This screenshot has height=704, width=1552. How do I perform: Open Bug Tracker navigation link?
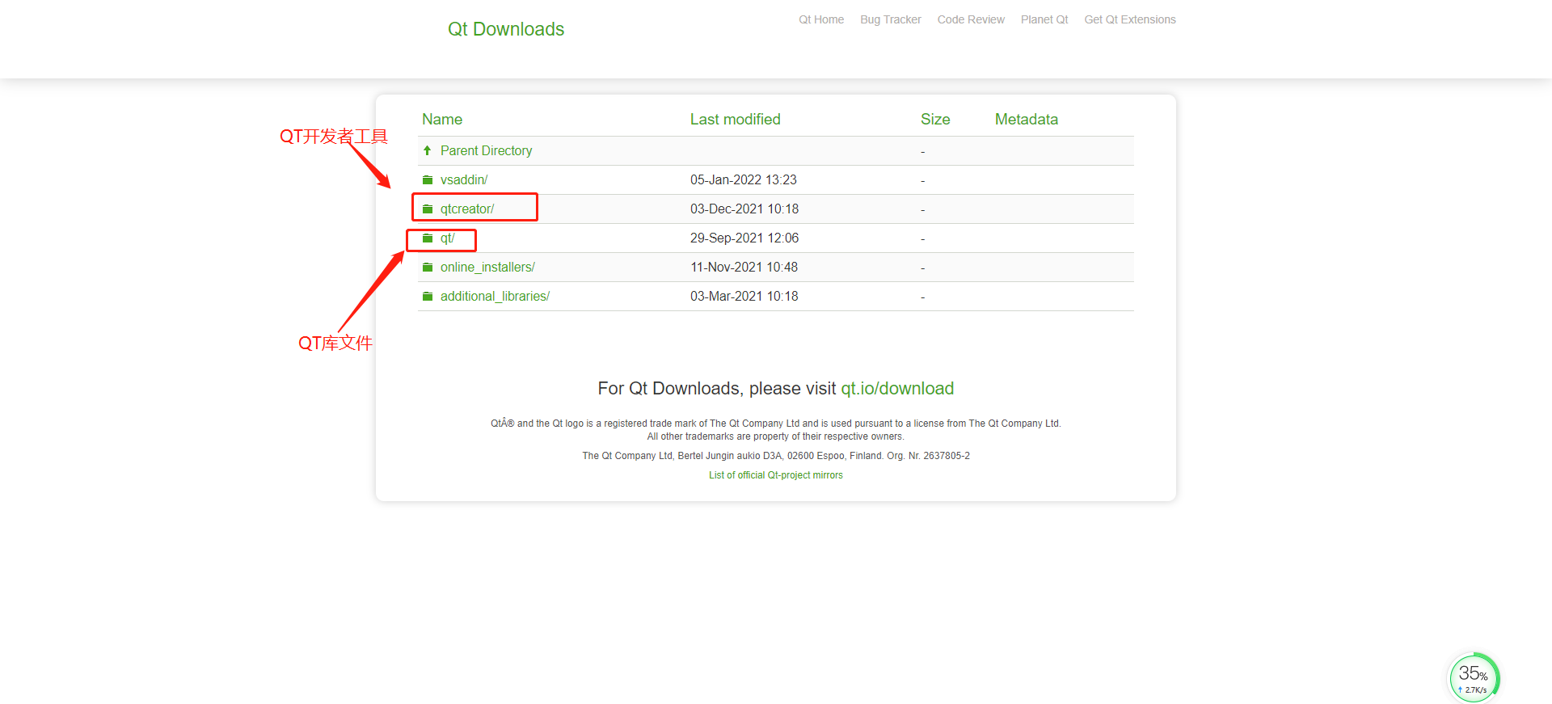pos(891,19)
